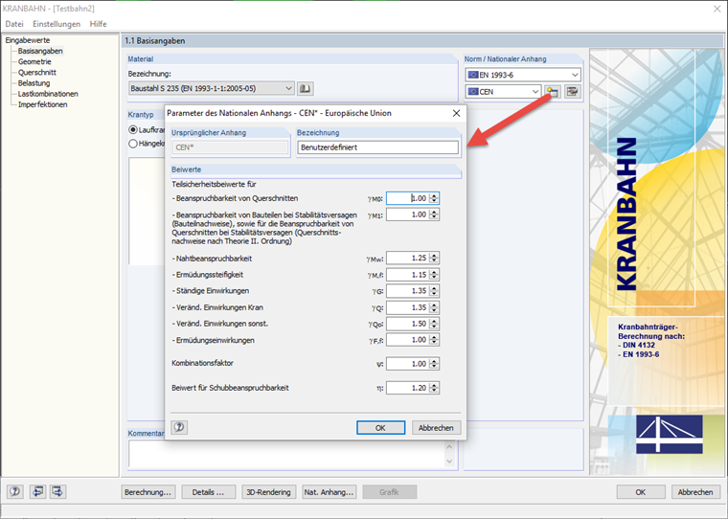Click the Kommentar box scrollbar
Screen dimensions: 728x519
click(x=449, y=454)
